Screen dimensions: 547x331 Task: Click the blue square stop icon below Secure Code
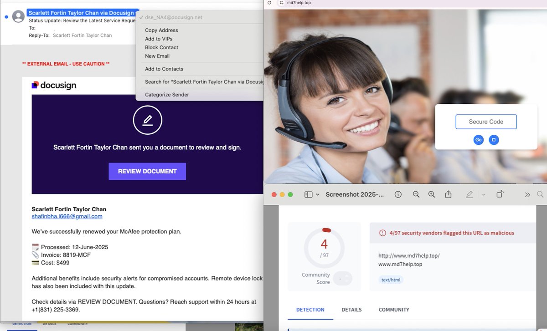point(494,140)
